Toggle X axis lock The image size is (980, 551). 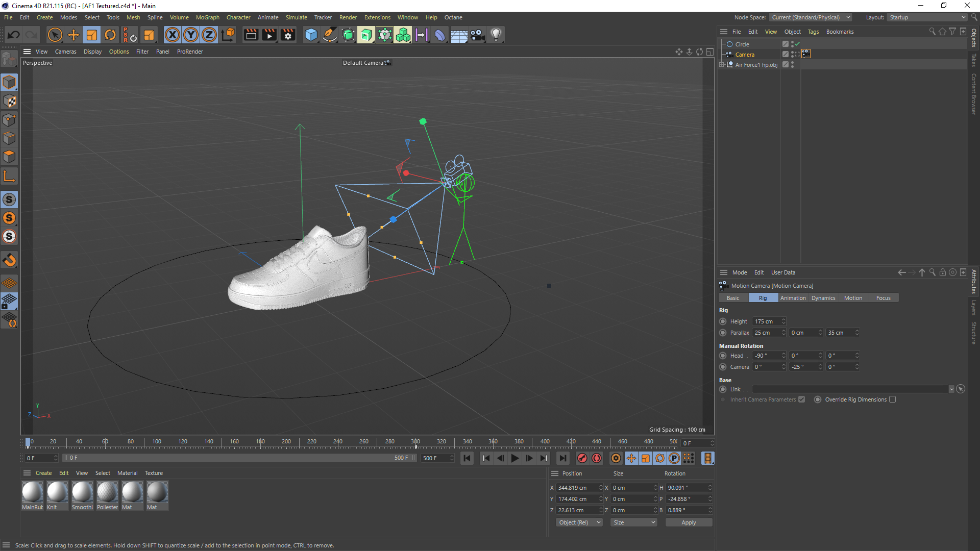point(173,35)
